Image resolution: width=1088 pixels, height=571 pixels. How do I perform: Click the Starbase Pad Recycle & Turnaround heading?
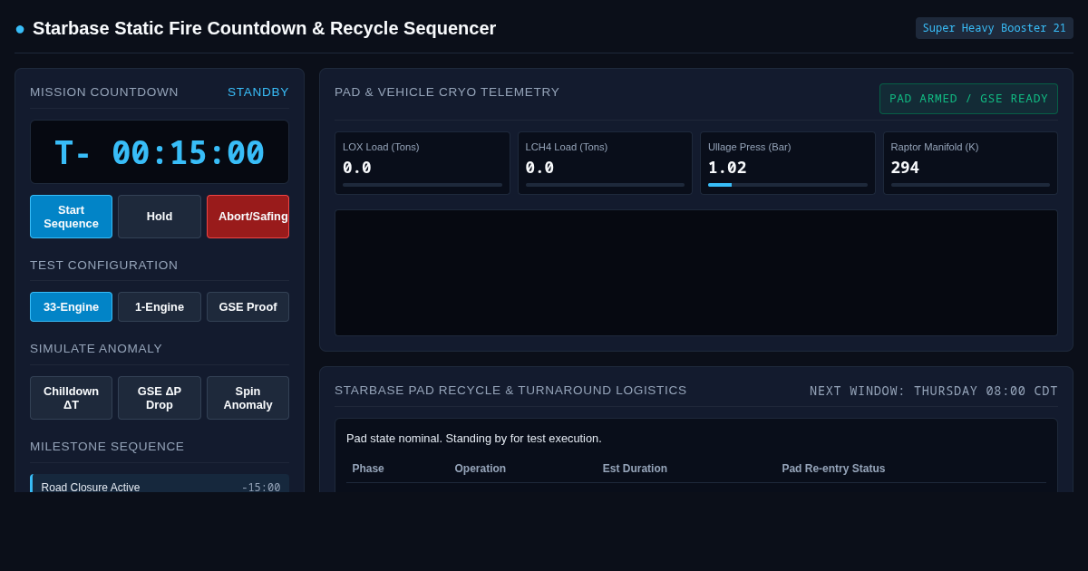pyautogui.click(x=510, y=391)
